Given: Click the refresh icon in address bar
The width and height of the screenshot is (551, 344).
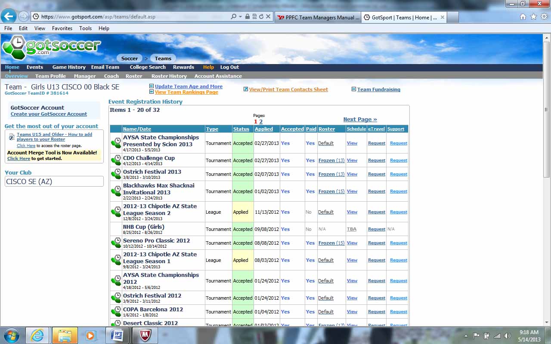Looking at the screenshot, I should pyautogui.click(x=261, y=17).
